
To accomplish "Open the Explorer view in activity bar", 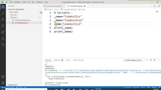I will coord(3,7).
